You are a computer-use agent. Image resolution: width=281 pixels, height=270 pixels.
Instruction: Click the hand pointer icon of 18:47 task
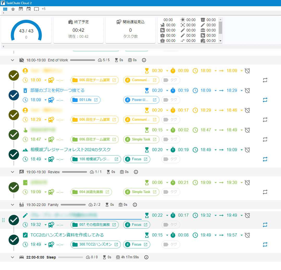pos(25,130)
